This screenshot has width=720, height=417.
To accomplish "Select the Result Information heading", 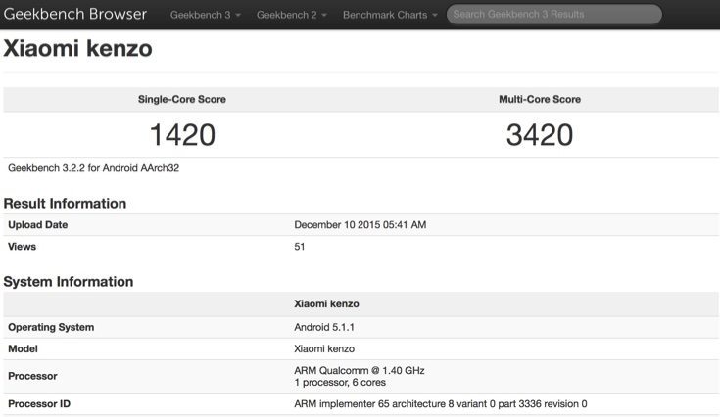I will (x=65, y=204).
